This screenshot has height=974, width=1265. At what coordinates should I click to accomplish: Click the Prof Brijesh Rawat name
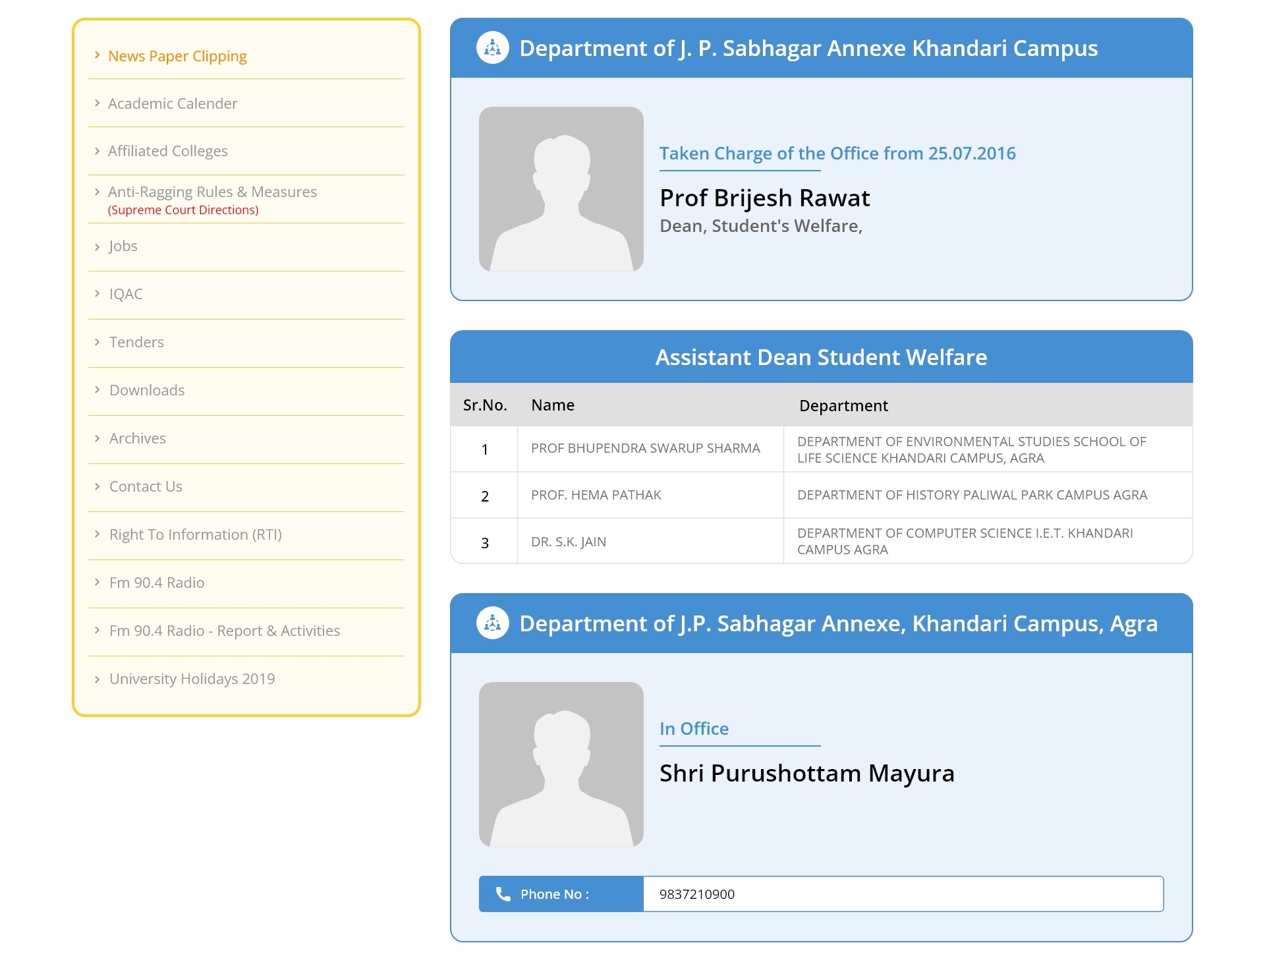pyautogui.click(x=765, y=198)
